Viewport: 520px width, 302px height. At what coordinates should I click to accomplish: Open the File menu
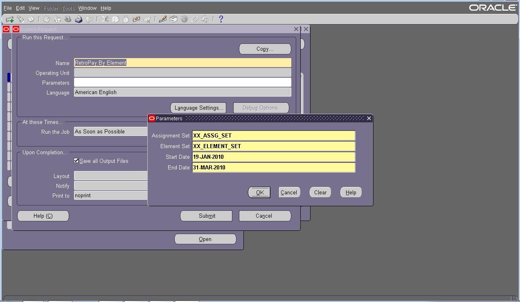7,8
